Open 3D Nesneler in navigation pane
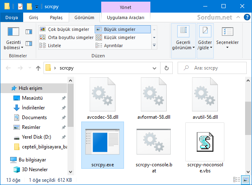Viewport: 252px width, 185px height. pos(35,170)
